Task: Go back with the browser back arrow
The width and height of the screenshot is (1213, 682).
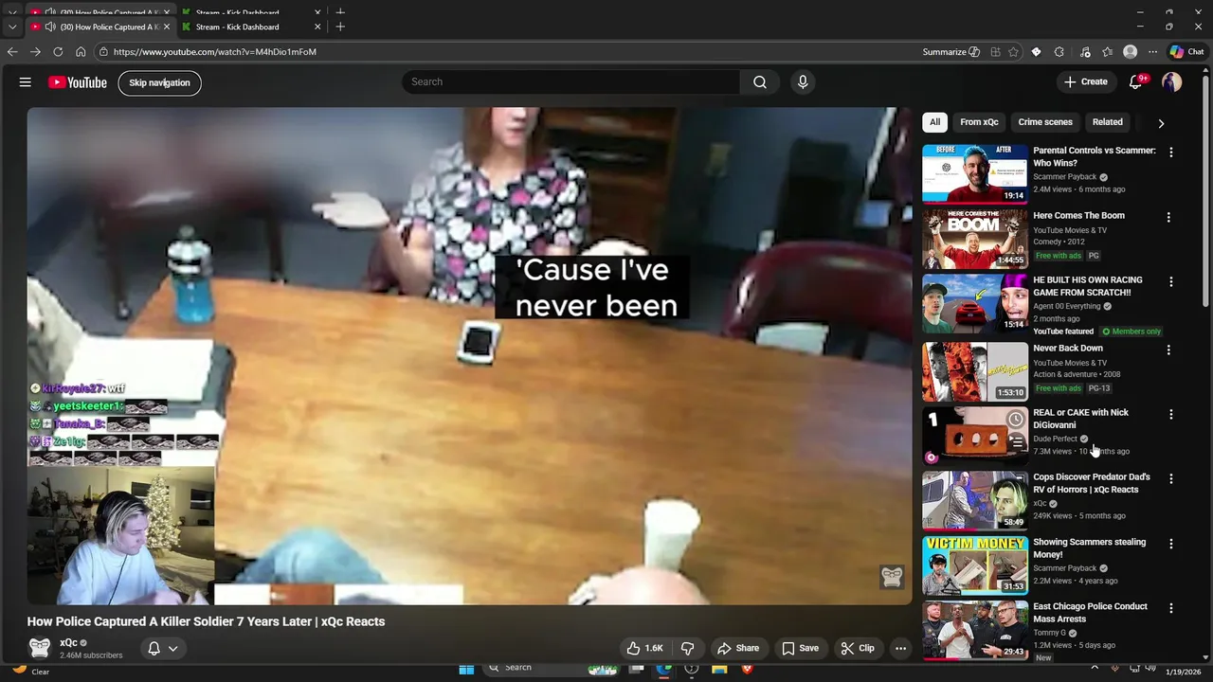Action: 12,52
